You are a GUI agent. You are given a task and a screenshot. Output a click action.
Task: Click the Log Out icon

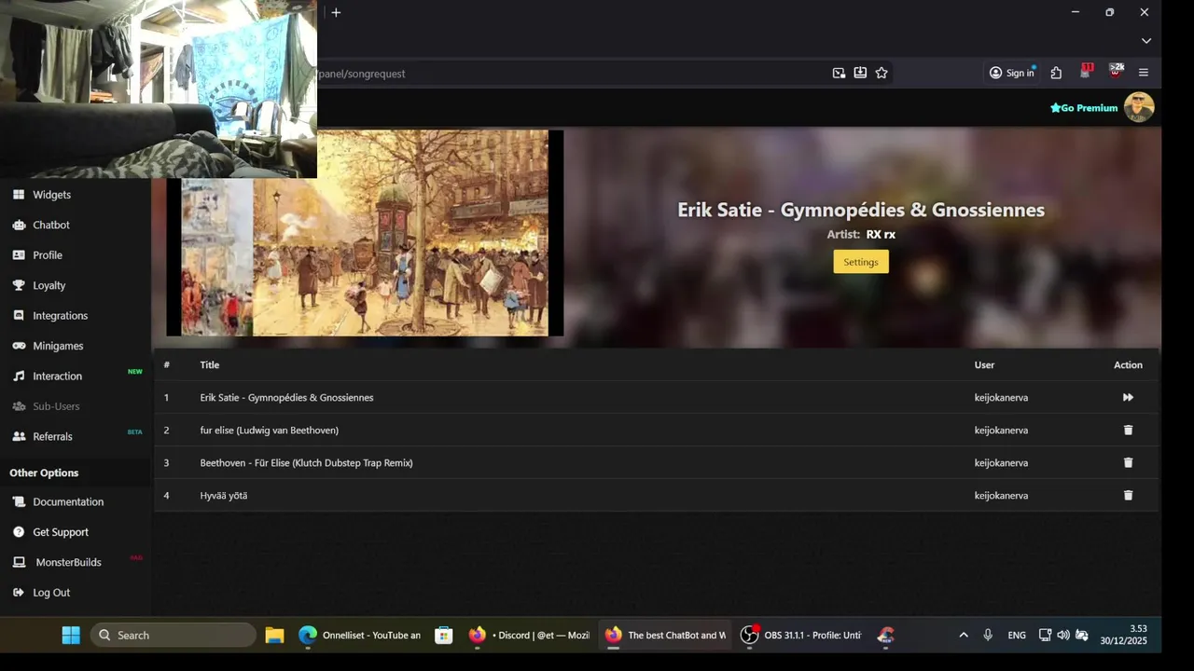(x=19, y=593)
